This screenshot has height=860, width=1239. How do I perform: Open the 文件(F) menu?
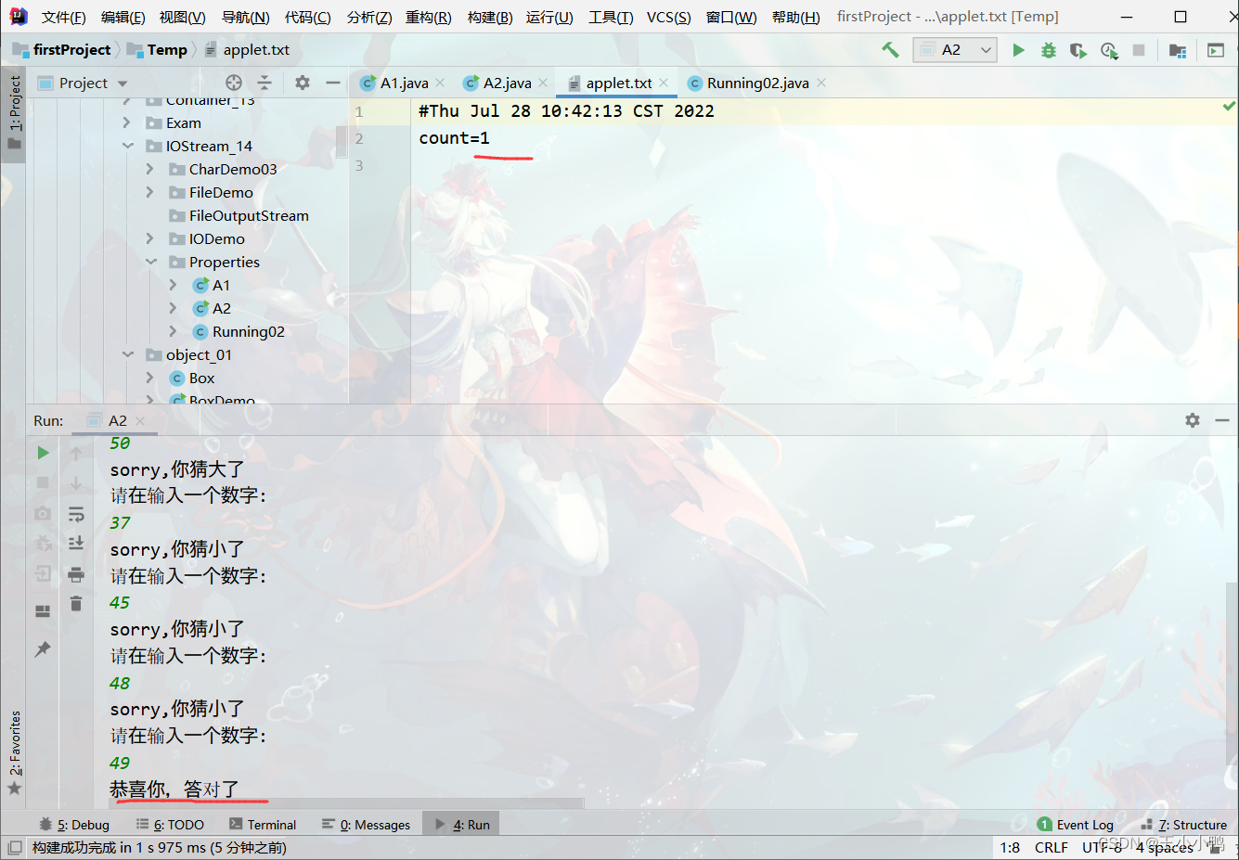pyautogui.click(x=63, y=17)
